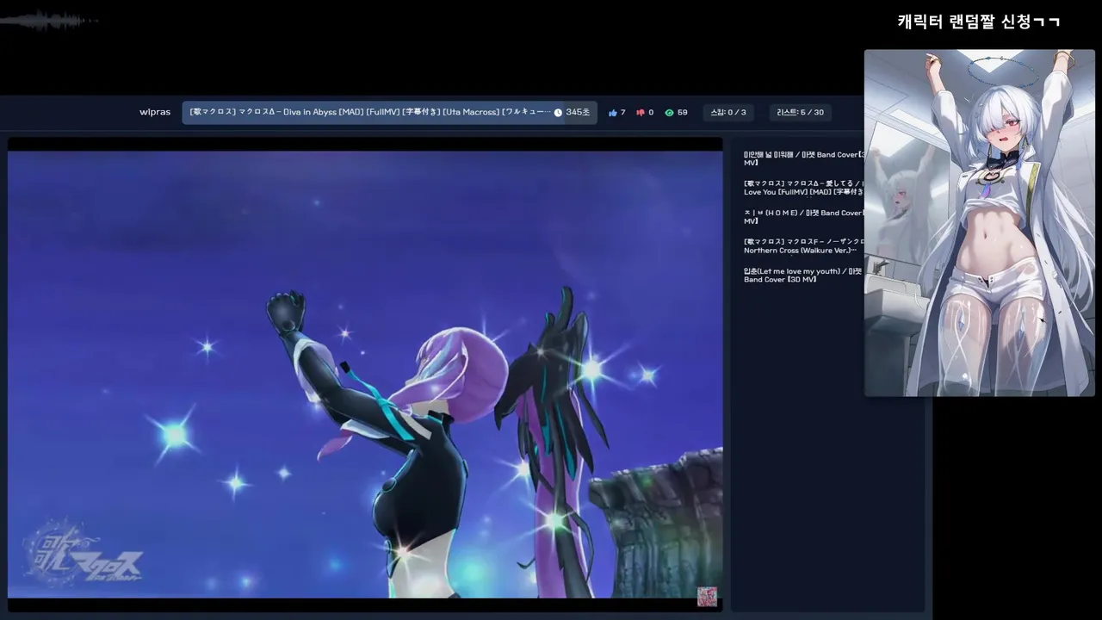Click the anime character image overlay
This screenshot has height=620, width=1102.
pos(980,223)
